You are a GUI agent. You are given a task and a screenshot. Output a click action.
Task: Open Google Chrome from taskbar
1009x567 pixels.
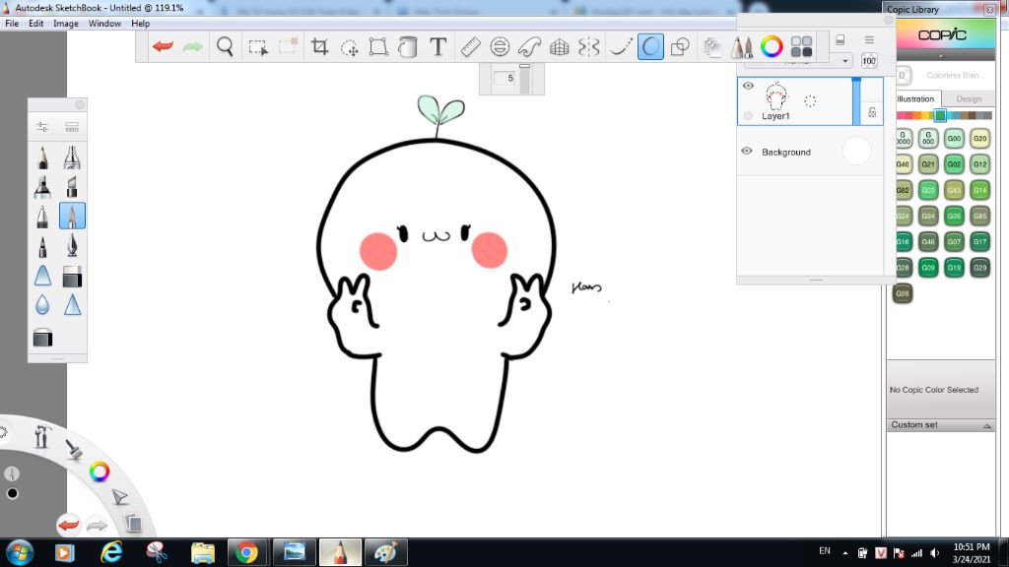pyautogui.click(x=246, y=552)
